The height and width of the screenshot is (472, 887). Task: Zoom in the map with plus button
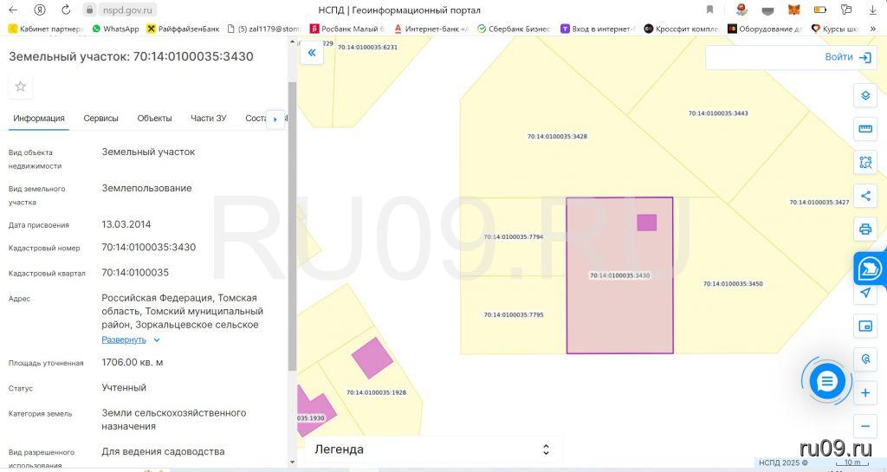pos(864,393)
